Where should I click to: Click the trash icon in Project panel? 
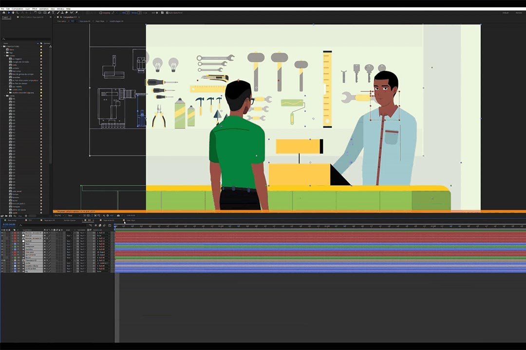click(x=26, y=216)
